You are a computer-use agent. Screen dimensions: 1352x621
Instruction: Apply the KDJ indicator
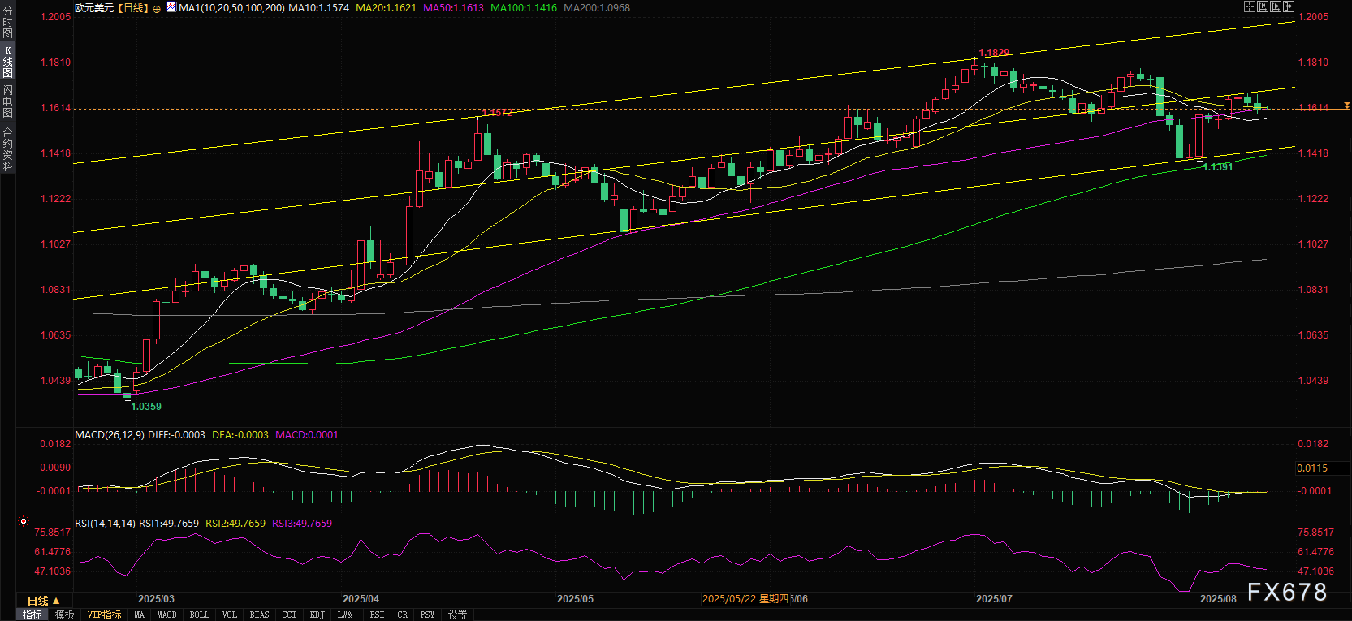pyautogui.click(x=317, y=615)
